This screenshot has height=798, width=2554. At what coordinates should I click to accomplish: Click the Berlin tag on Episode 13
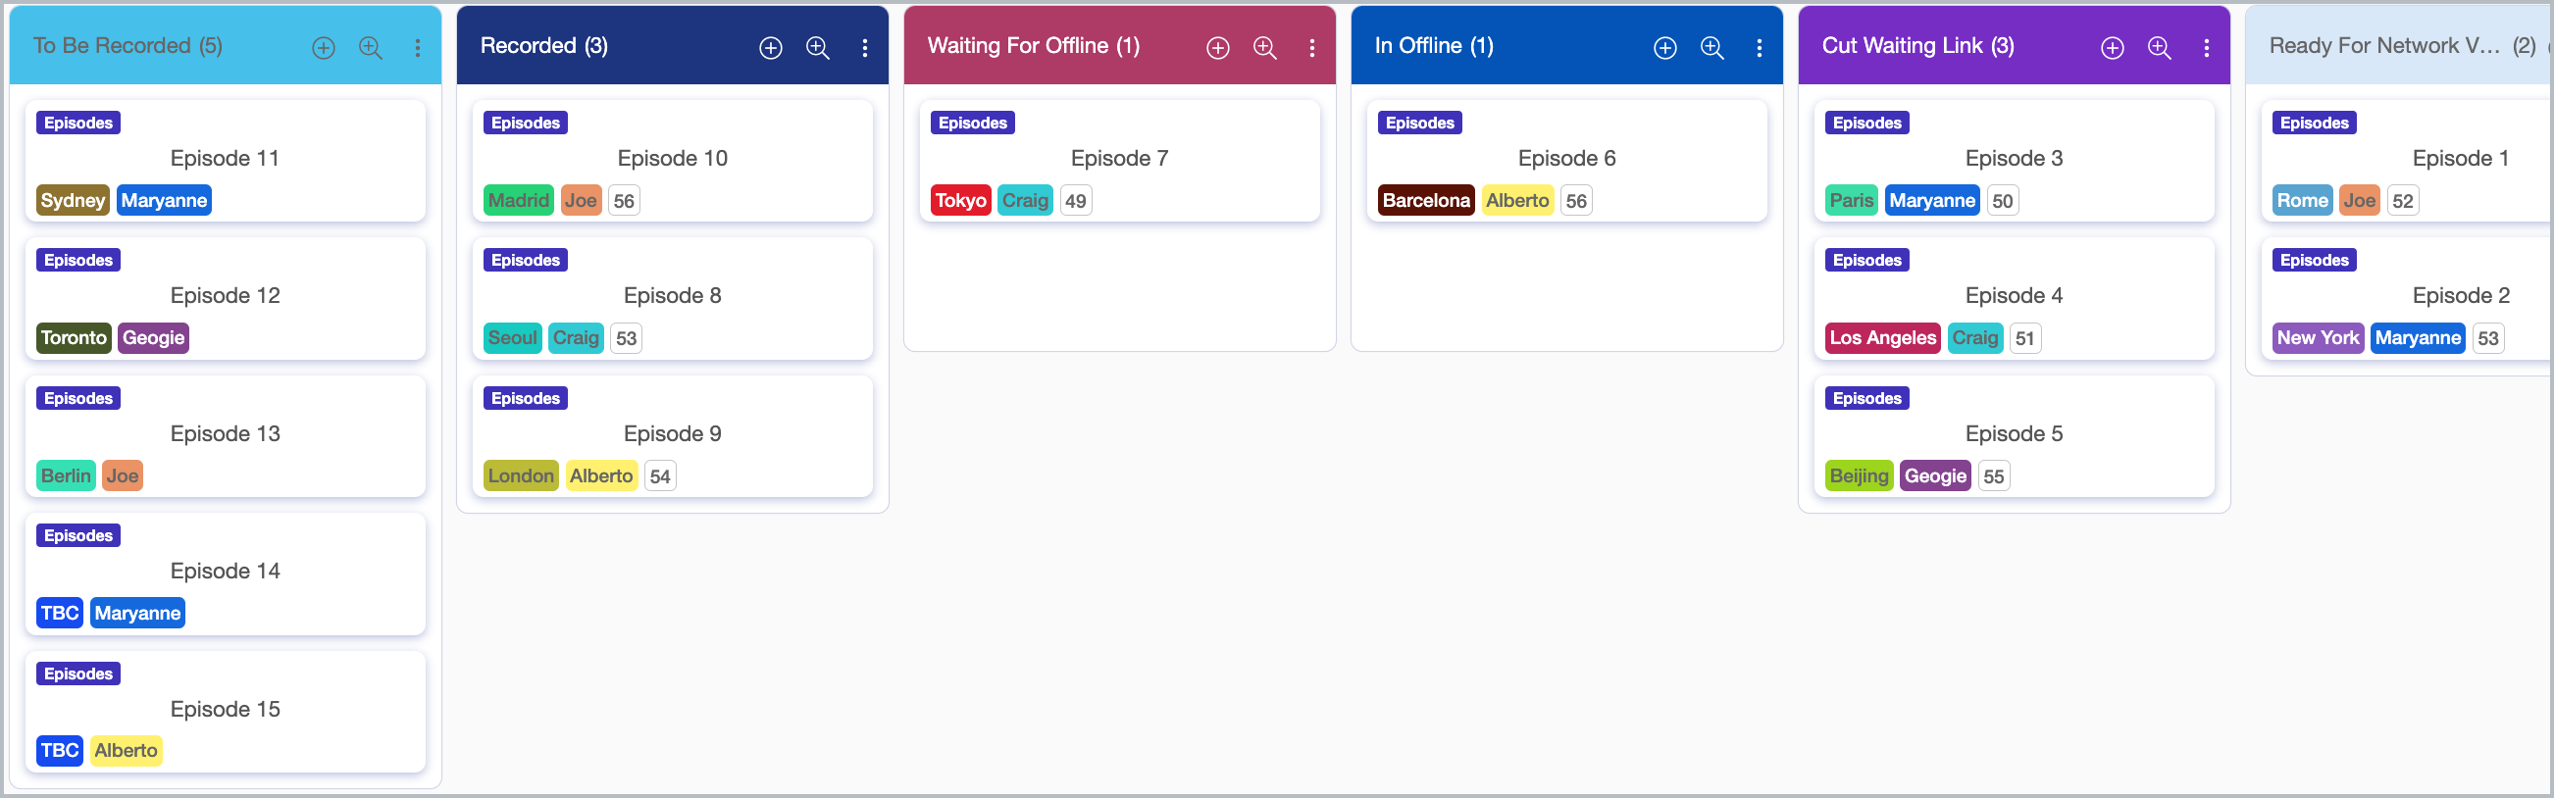66,475
